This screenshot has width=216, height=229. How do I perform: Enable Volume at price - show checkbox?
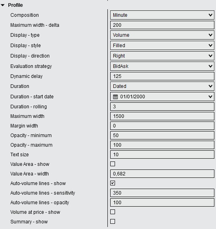(113, 212)
